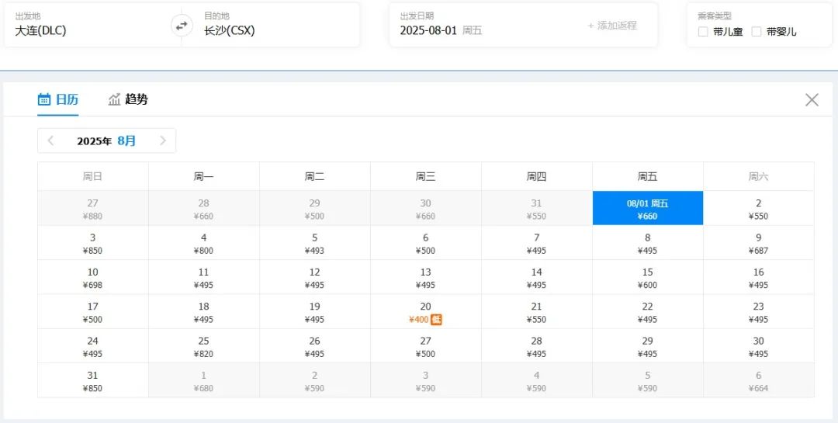Select August 11 priced ¥495
Image resolution: width=838 pixels, height=423 pixels.
[203, 277]
